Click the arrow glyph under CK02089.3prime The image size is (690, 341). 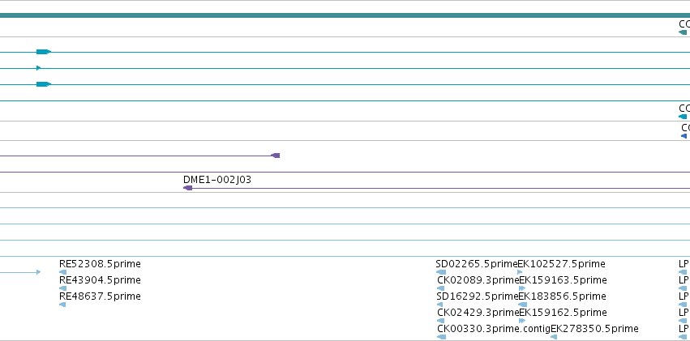(440, 288)
